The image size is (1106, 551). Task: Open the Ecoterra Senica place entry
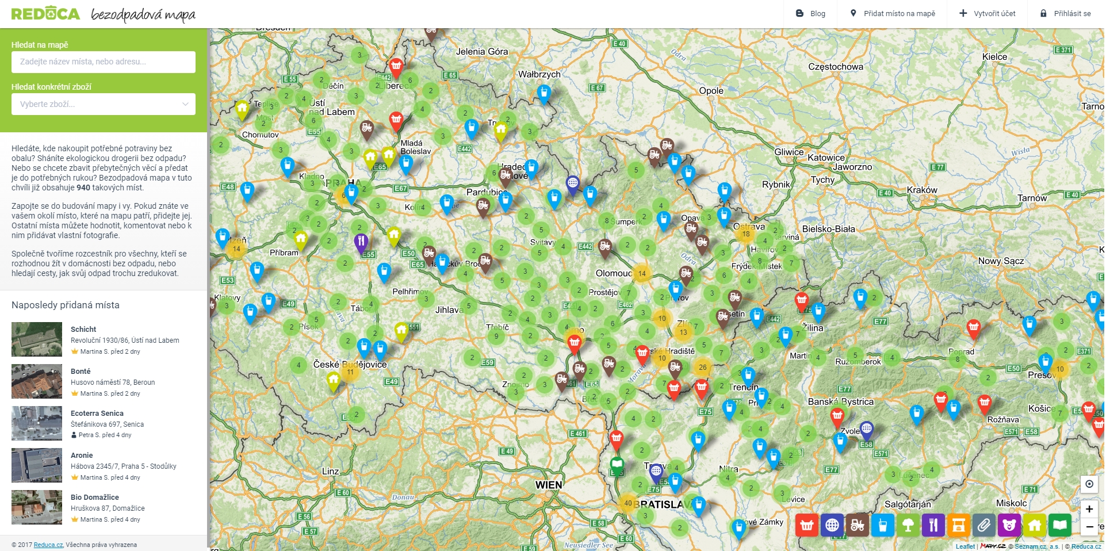pyautogui.click(x=97, y=414)
